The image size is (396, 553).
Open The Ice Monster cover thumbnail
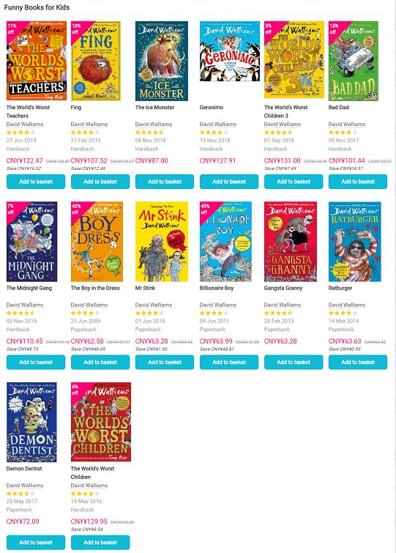pos(162,61)
